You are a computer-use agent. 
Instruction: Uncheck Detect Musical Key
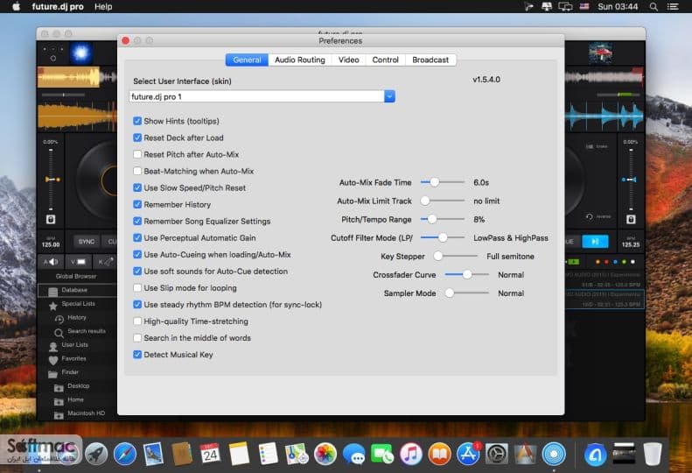pyautogui.click(x=137, y=355)
